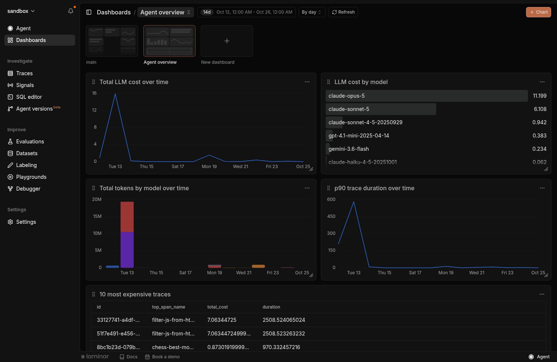Open options for p90 trace duration chart
This screenshot has height=362, width=557.
coord(542,188)
